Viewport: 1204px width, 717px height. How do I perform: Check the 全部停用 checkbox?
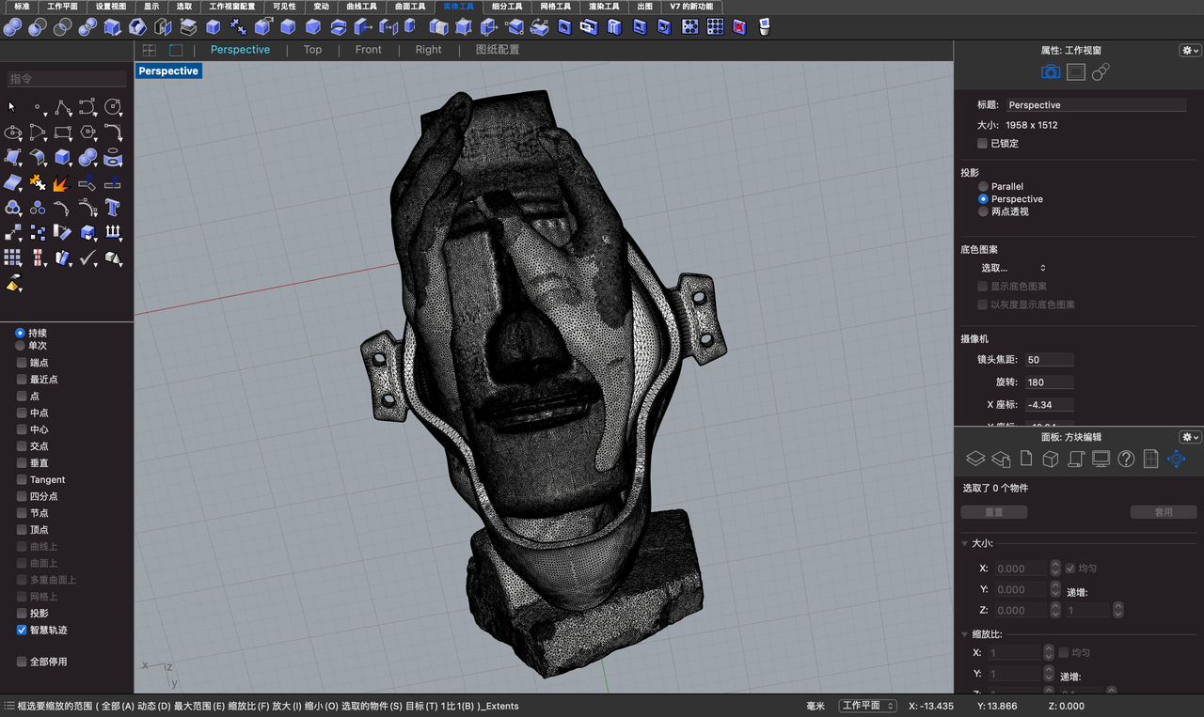22,662
